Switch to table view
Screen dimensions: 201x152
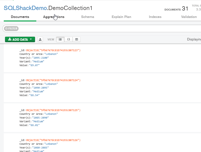[x=77, y=39]
